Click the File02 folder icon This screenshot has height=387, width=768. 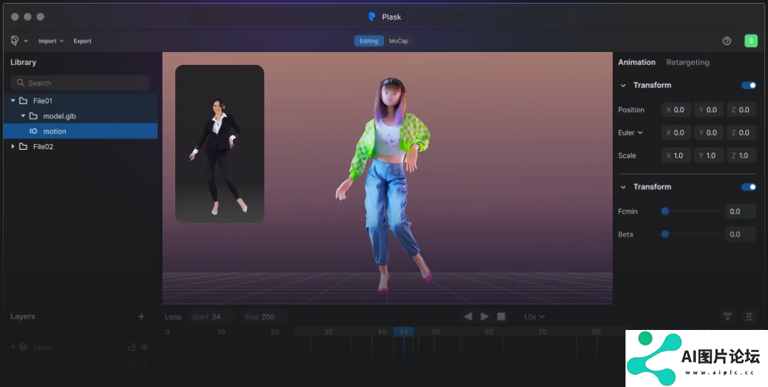(23, 147)
